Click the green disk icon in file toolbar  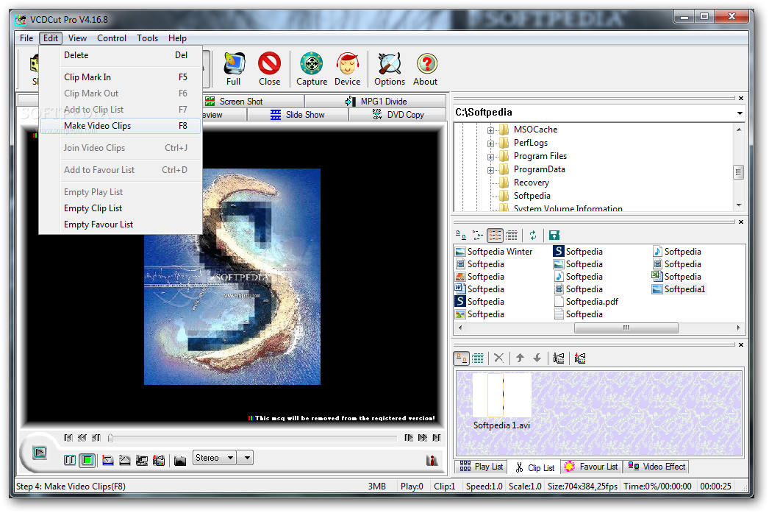point(554,235)
